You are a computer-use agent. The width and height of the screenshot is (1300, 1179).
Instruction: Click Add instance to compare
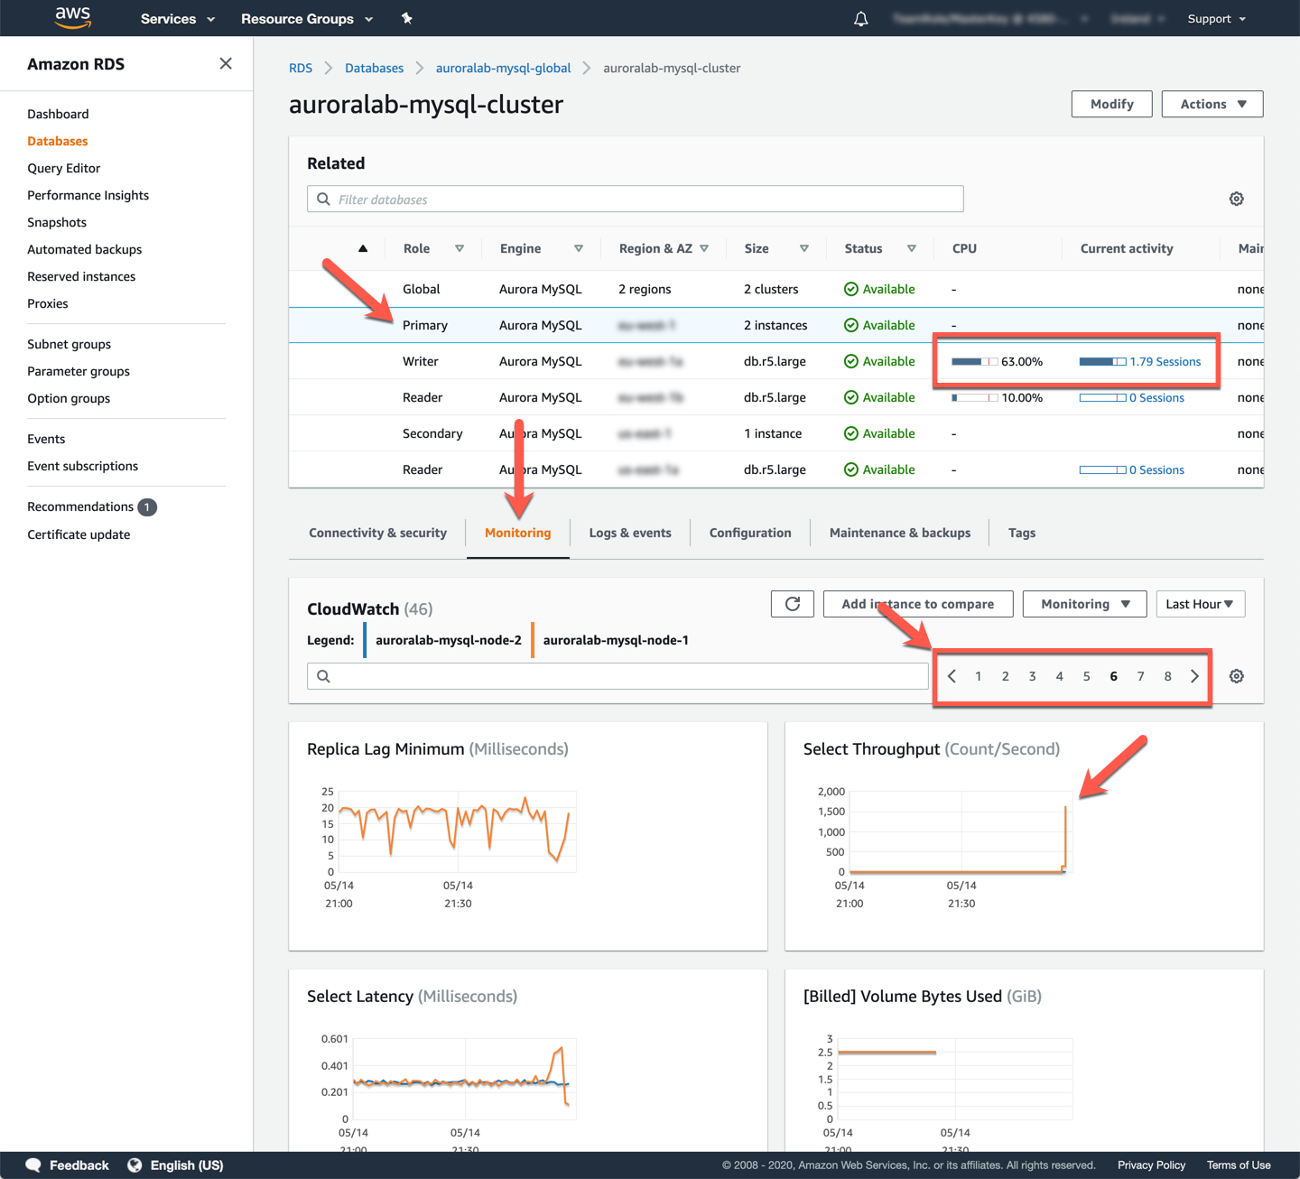[918, 604]
